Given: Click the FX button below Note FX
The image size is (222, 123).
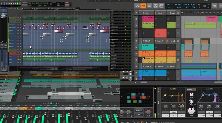Looking at the screenshot, I should [139, 115].
